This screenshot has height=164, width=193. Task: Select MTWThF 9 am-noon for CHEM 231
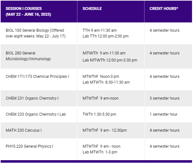pyautogui.click(x=101, y=98)
